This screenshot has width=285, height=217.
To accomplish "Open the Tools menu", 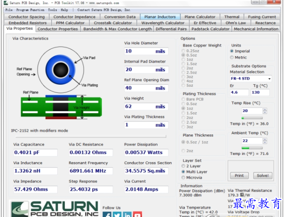I will pyautogui.click(x=52, y=10).
